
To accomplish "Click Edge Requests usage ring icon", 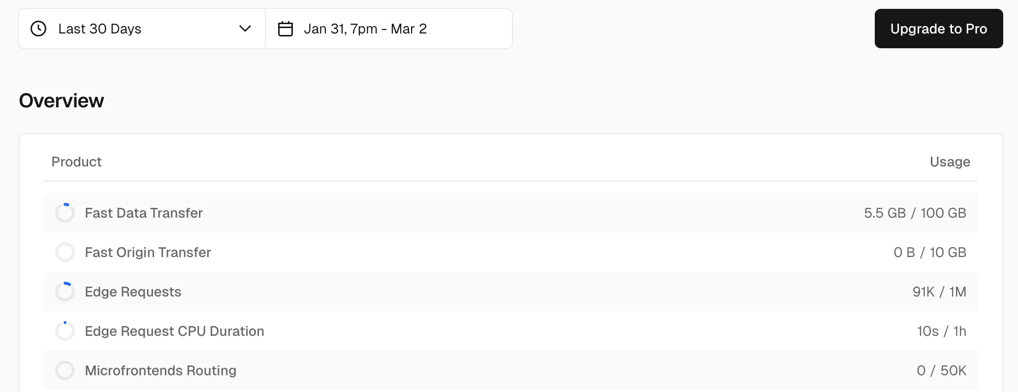I will 65,292.
